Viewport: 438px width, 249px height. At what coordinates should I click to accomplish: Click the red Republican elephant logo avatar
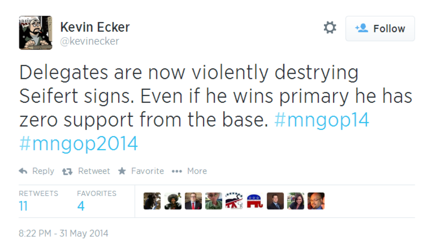click(255, 201)
